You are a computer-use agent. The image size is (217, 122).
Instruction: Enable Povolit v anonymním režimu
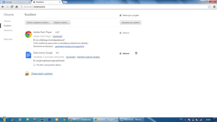tap(34, 65)
